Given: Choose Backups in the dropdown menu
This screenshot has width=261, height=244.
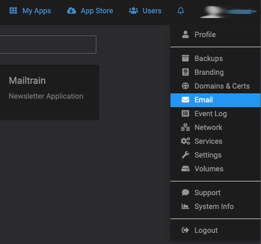Looking at the screenshot, I should [215, 58].
